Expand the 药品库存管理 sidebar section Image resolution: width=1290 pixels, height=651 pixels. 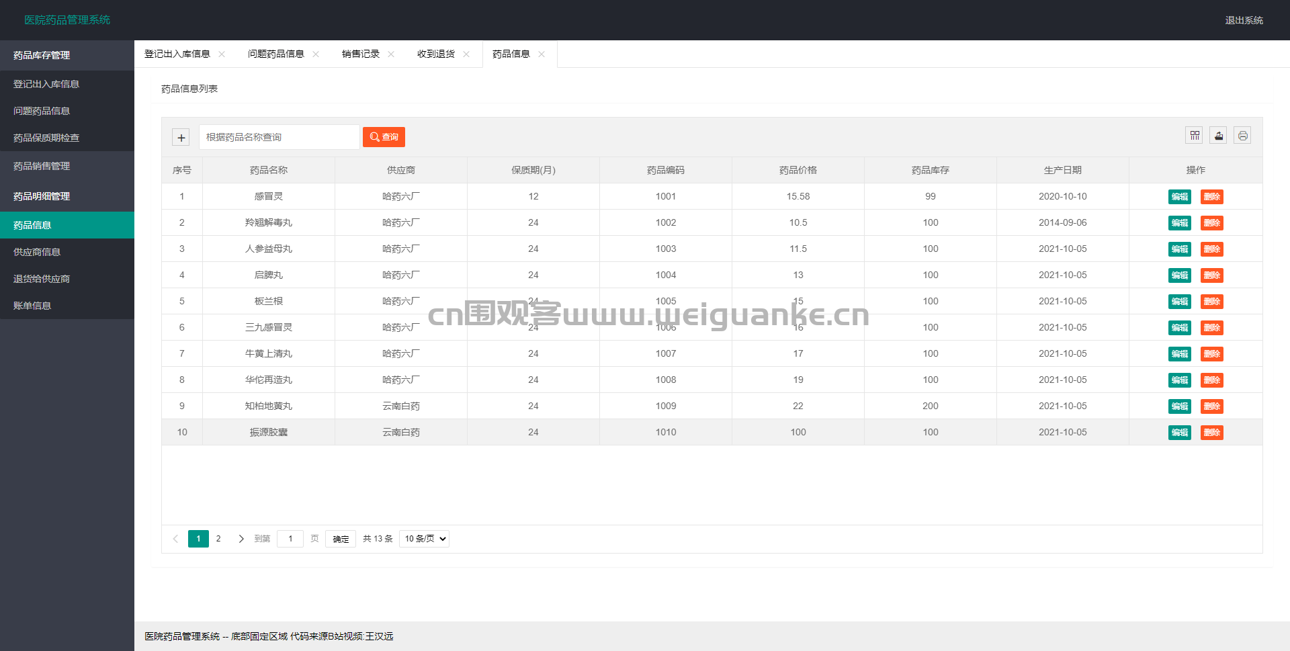click(x=67, y=55)
